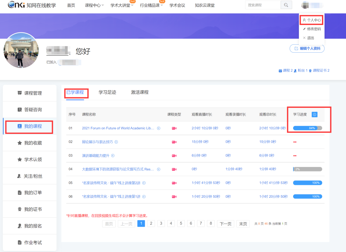Viewport: 346px width, 252px height.
Task: Switch to the 激活课程 tab
Action: [x=140, y=92]
